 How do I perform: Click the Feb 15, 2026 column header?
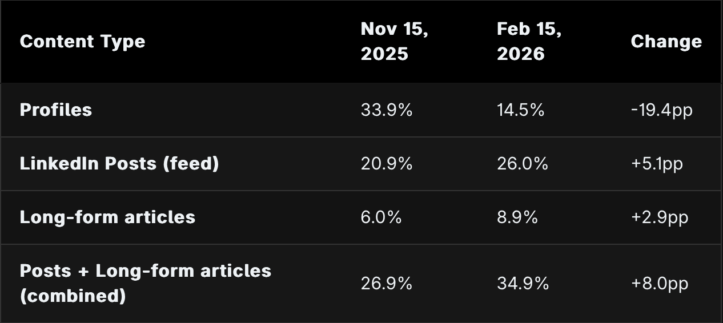coord(529,42)
